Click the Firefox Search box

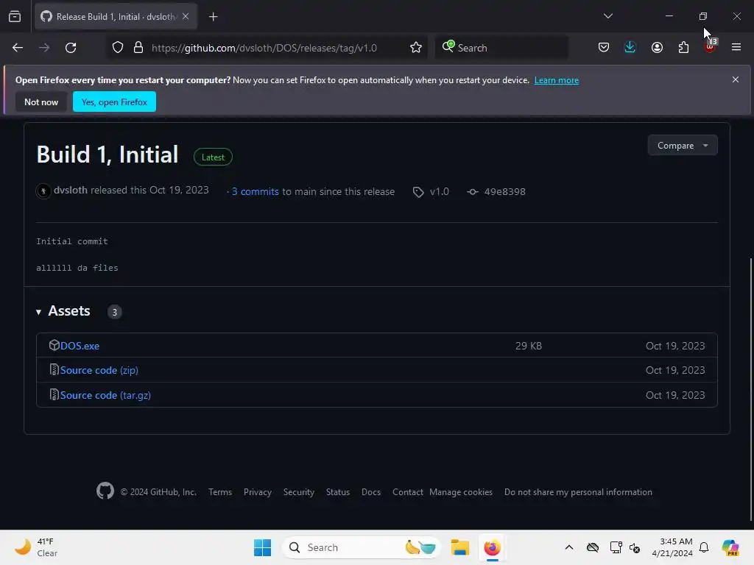(x=501, y=48)
